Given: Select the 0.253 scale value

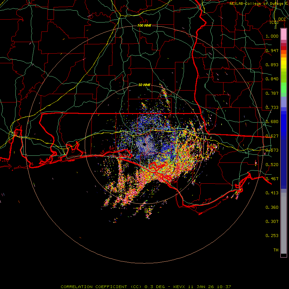Looking at the screenshot, I should pos(272,236).
